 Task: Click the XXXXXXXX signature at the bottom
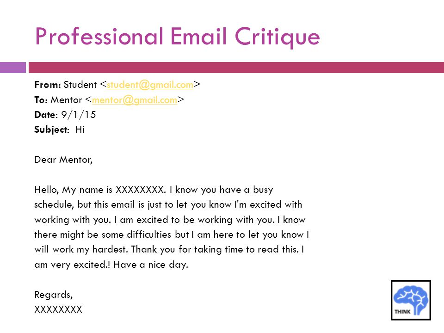(x=58, y=309)
